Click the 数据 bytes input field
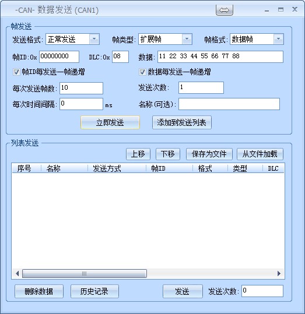Screen dimensions: 305x314 coord(220,57)
